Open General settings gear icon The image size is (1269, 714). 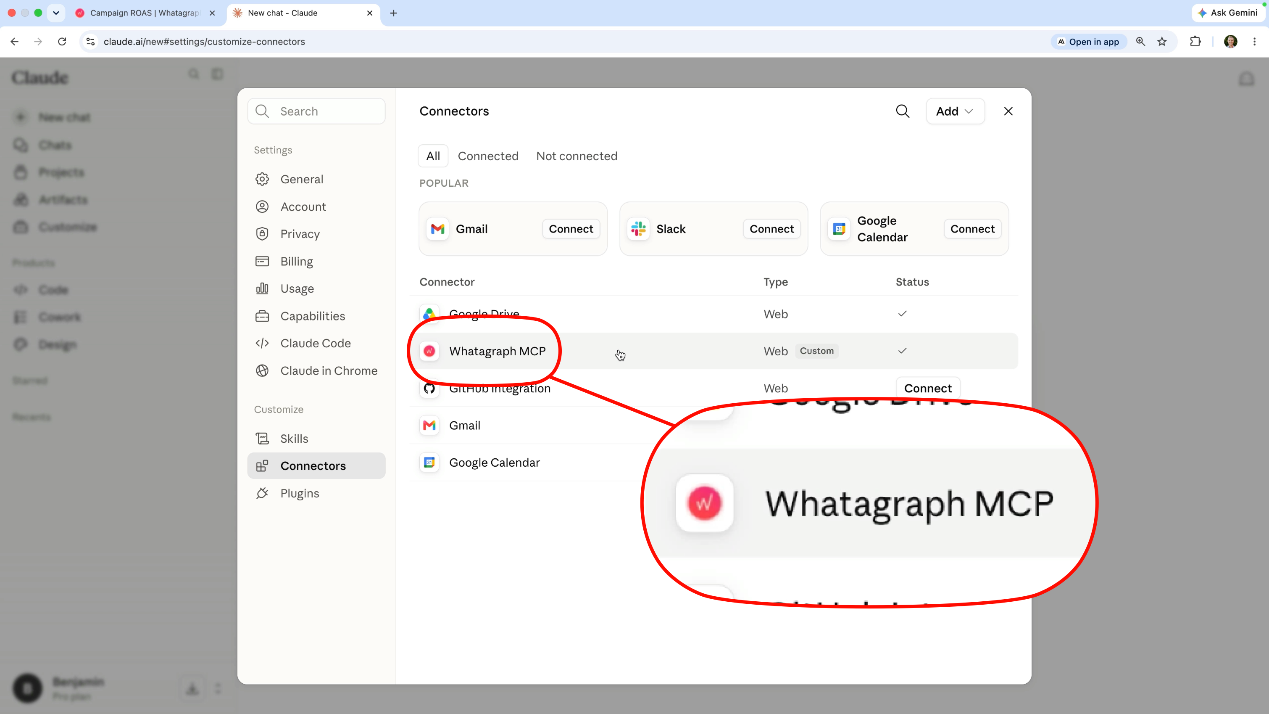(x=262, y=179)
